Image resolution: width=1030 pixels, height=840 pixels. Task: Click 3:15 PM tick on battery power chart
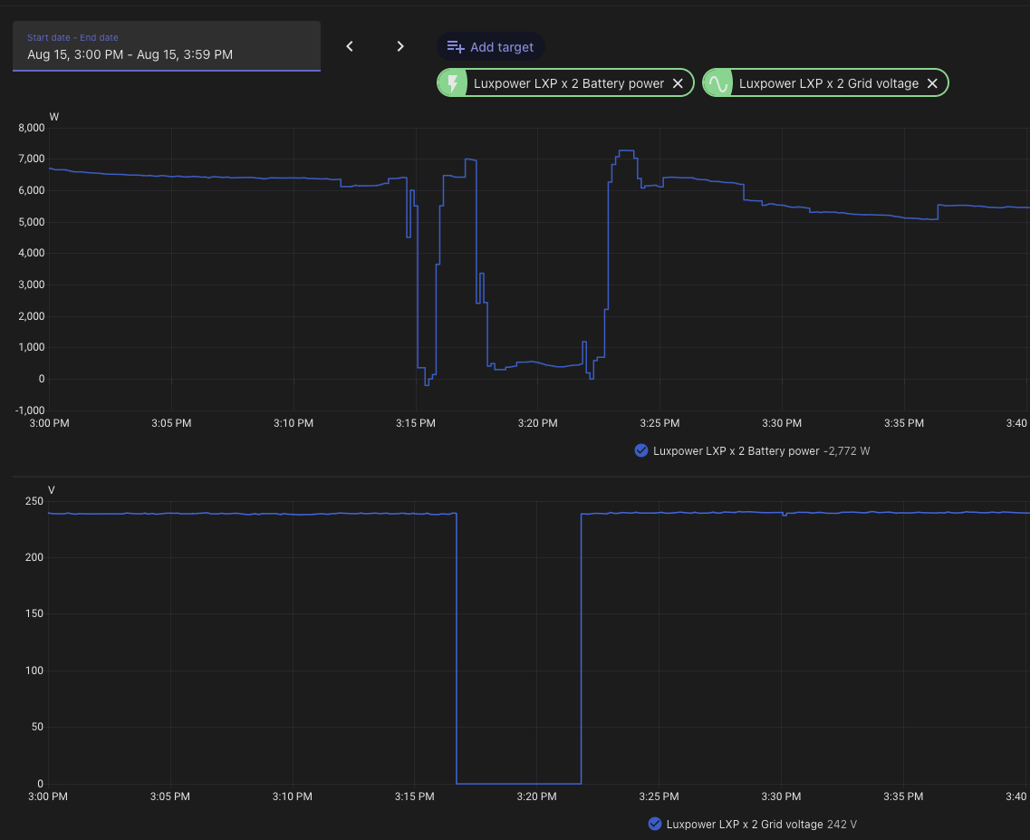pyautogui.click(x=415, y=423)
